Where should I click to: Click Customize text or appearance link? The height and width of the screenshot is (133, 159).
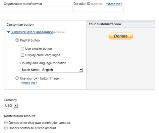tap(32, 32)
